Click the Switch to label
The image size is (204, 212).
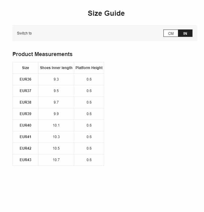point(24,33)
